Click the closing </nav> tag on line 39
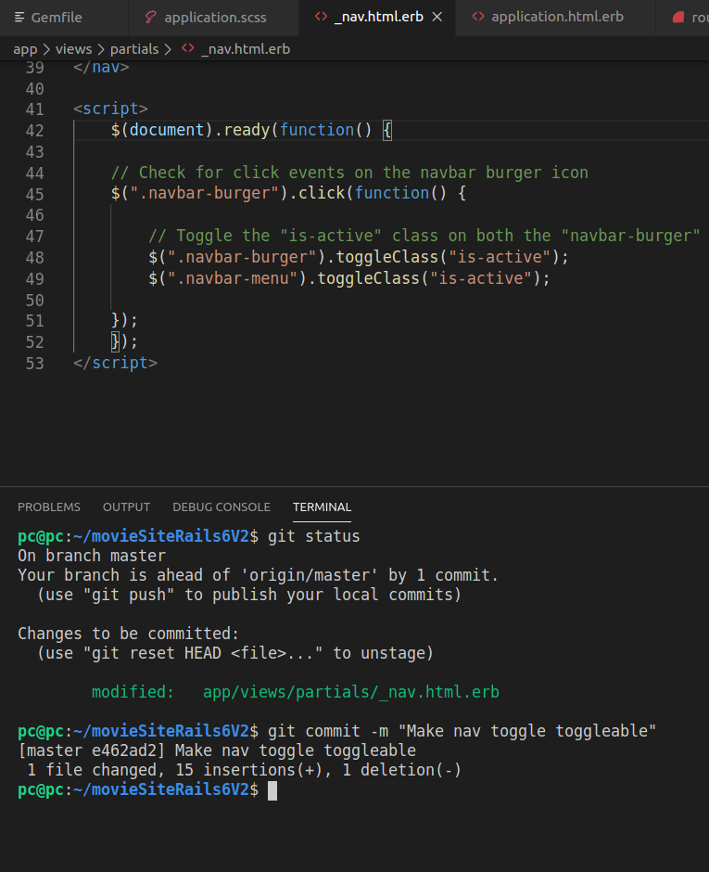The height and width of the screenshot is (872, 709). [101, 67]
